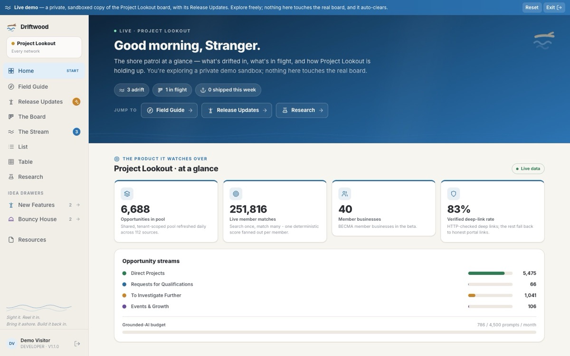
Task: Click the Release Updates lighthouse icon in sidebar
Action: [x=11, y=102]
